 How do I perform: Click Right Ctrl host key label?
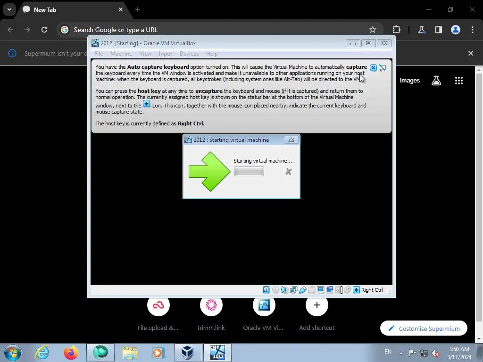pyautogui.click(x=372, y=290)
